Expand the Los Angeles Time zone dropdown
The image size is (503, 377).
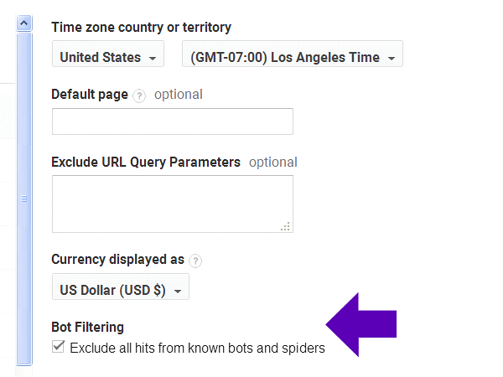(293, 58)
